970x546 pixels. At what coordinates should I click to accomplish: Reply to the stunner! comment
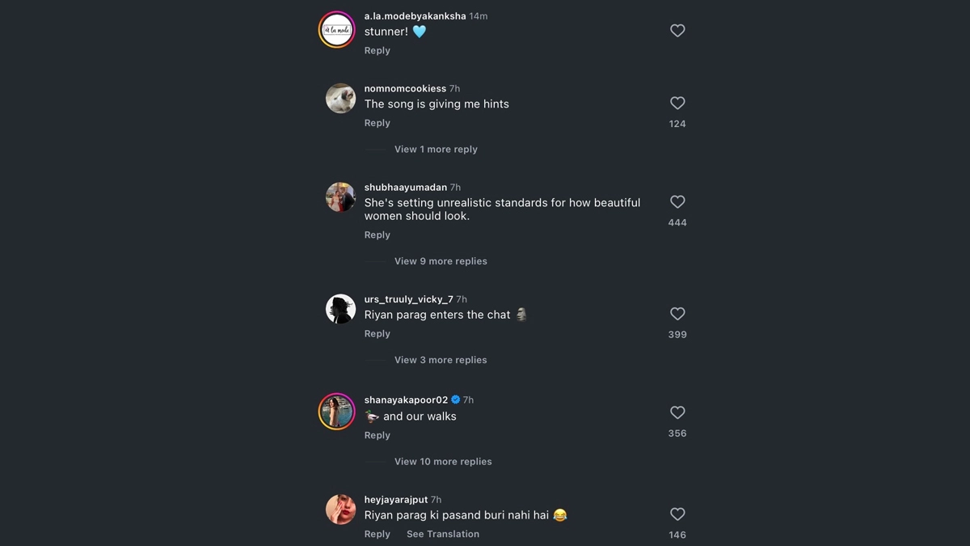(377, 51)
